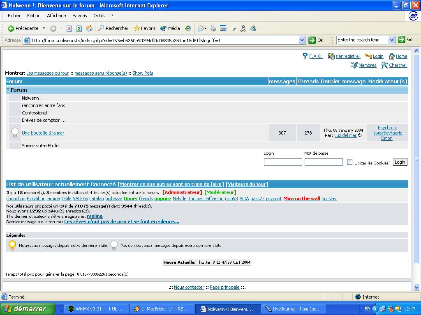Open the Favoris menu in menu bar

coord(79,16)
